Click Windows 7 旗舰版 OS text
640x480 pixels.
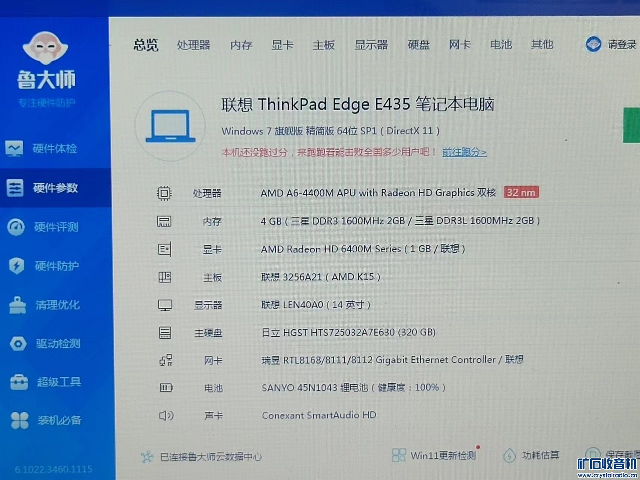coord(331,131)
